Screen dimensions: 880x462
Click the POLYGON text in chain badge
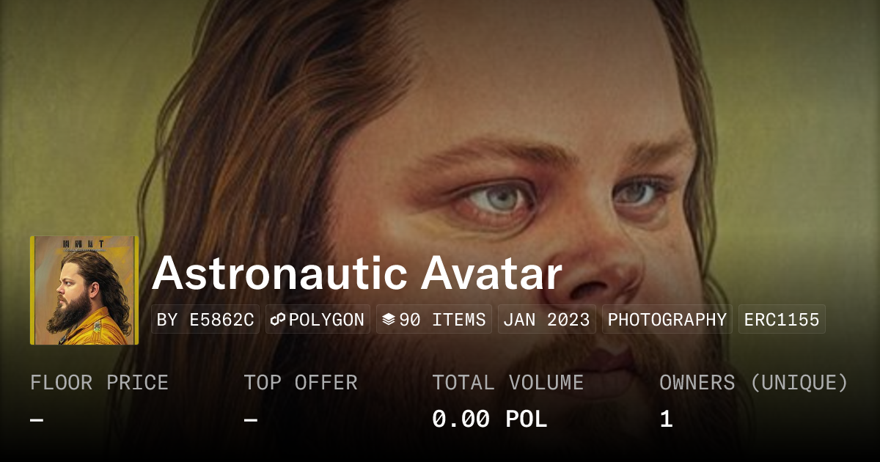click(326, 320)
